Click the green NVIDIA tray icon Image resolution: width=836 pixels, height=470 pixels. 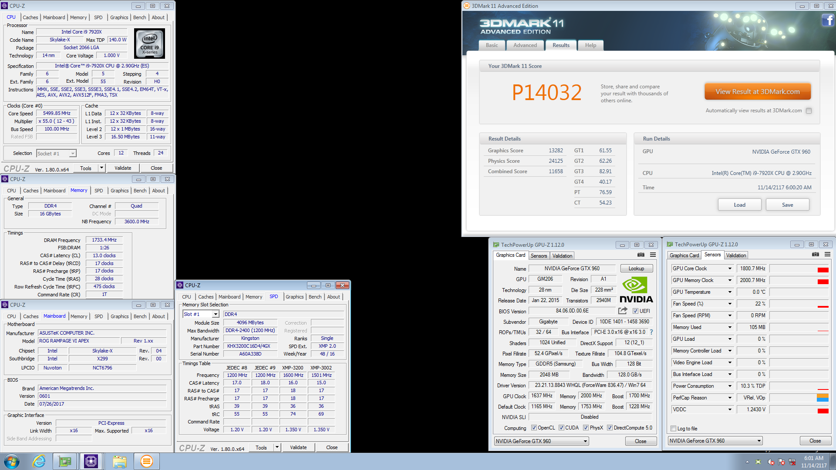point(758,462)
